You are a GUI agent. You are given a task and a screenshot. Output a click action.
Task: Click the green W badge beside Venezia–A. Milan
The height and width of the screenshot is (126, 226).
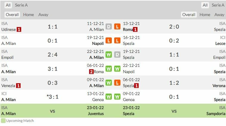click(x=109, y=83)
